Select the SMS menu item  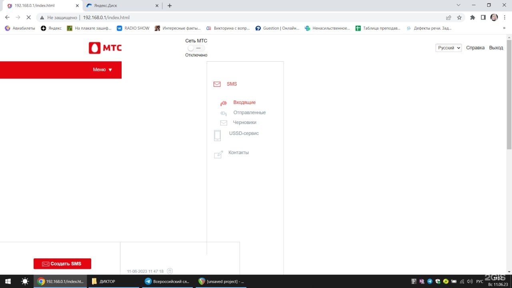(232, 84)
